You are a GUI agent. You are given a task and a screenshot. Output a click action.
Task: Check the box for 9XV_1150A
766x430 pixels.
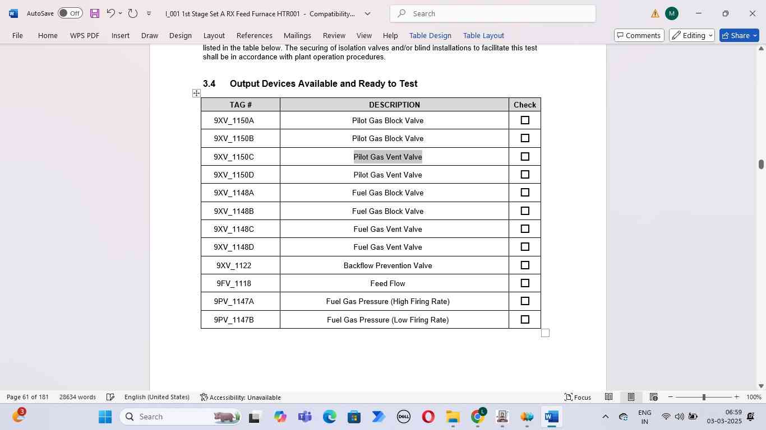(x=525, y=120)
